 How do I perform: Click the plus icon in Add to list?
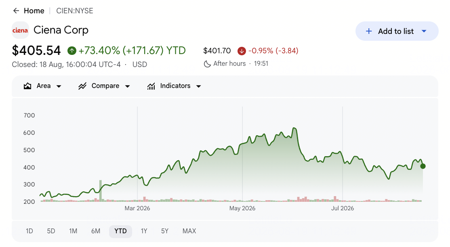369,31
